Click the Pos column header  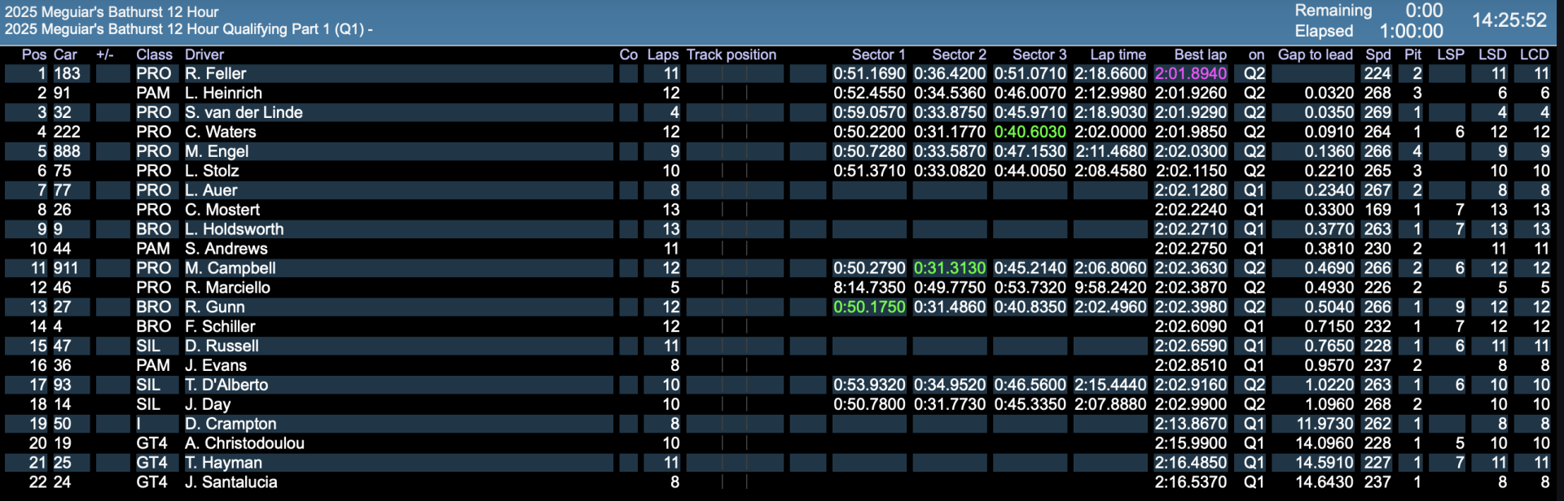point(33,54)
